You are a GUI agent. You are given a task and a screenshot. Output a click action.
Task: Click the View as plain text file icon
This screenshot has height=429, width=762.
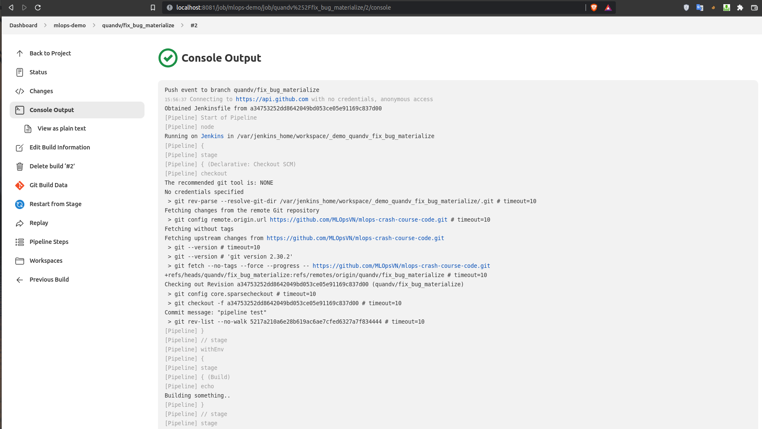(28, 129)
